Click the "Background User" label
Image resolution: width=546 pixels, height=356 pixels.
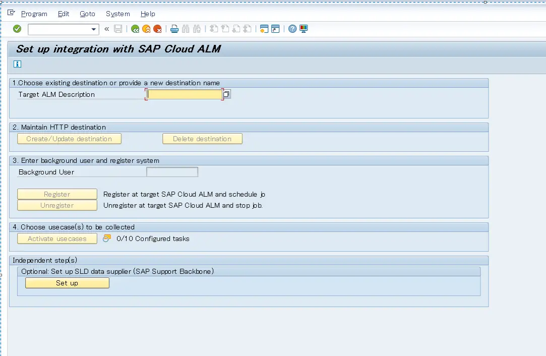[46, 172]
